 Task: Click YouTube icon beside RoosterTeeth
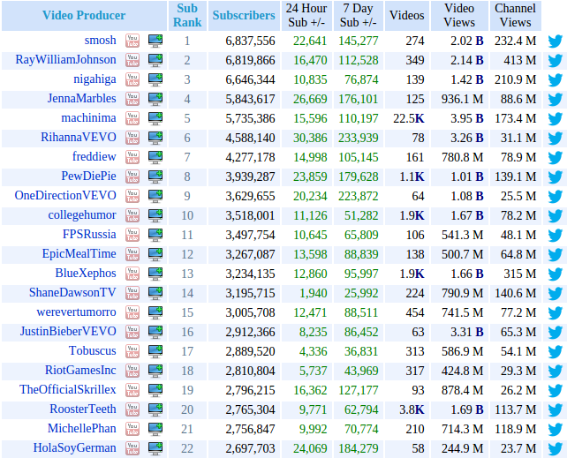point(132,409)
